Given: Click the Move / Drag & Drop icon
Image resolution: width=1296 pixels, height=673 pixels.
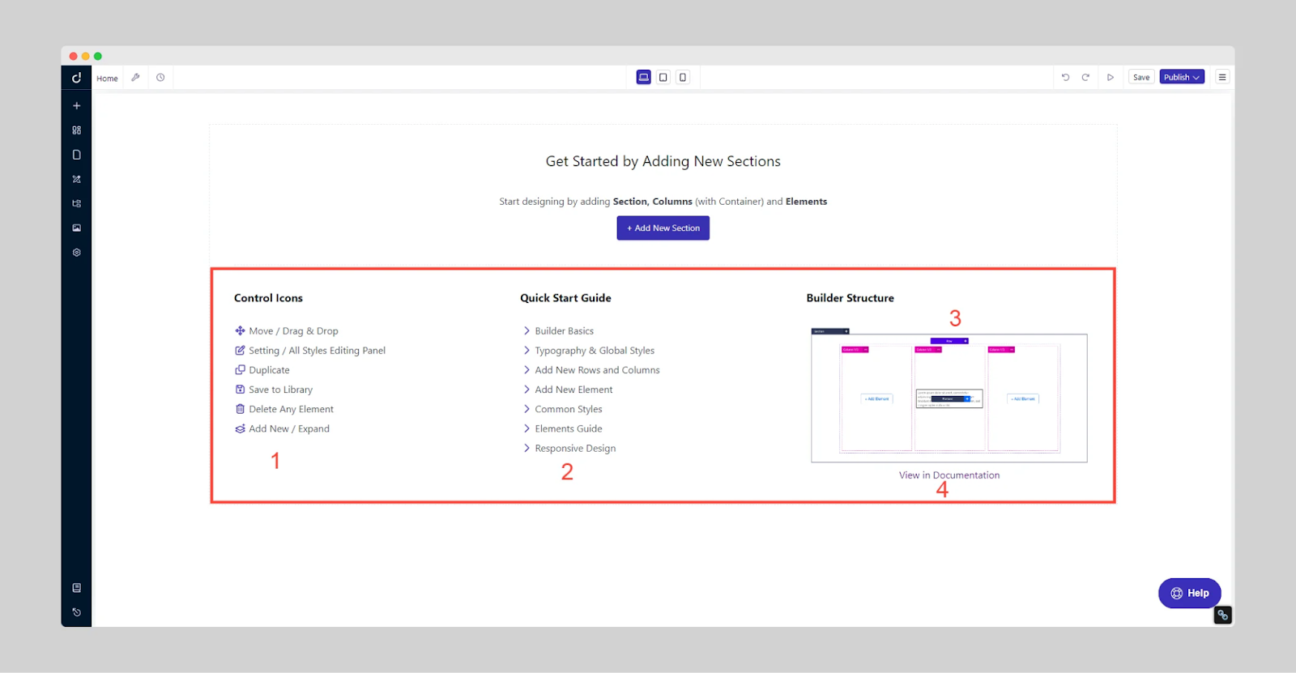Looking at the screenshot, I should point(240,330).
